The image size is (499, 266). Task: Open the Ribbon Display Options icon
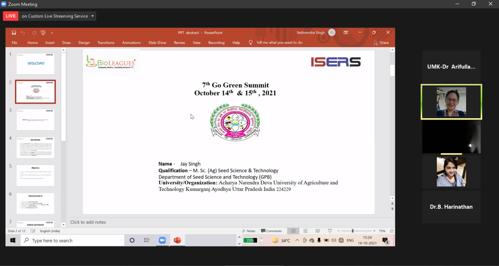[346, 33]
